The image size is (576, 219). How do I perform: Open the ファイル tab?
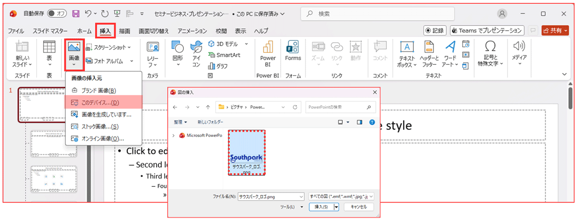pyautogui.click(x=16, y=31)
